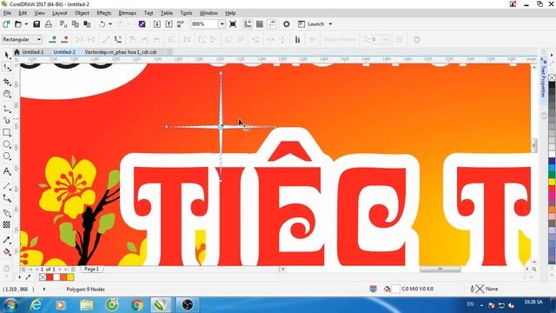Image resolution: width=556 pixels, height=313 pixels.
Task: Click the no-color X swatch in the document palette
Action: tap(43, 277)
